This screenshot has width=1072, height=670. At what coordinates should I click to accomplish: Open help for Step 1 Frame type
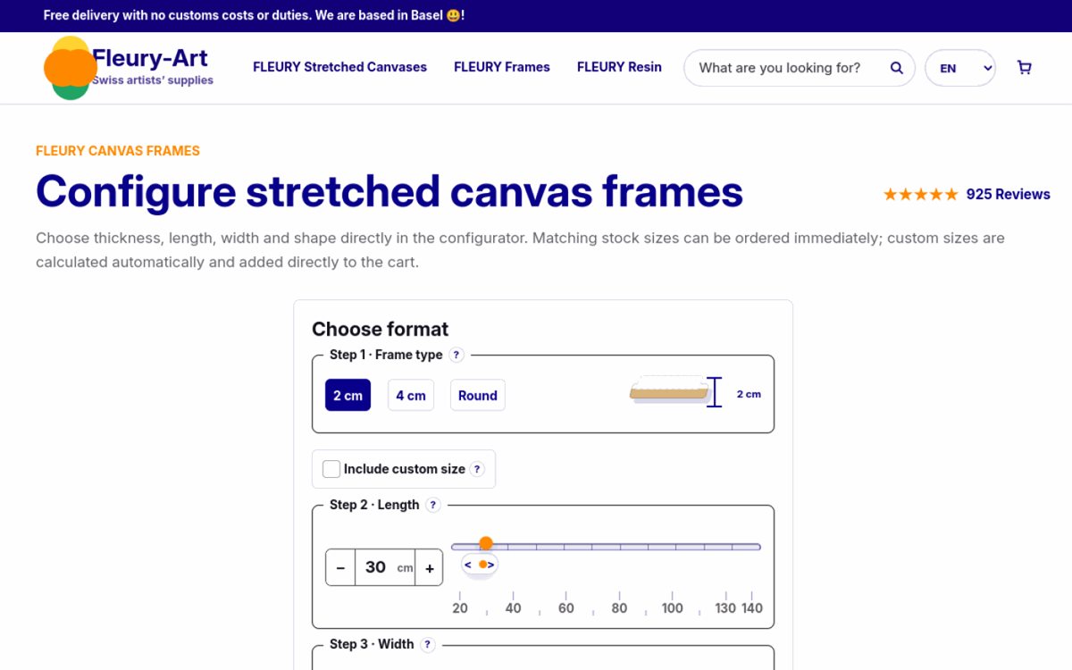(x=456, y=355)
